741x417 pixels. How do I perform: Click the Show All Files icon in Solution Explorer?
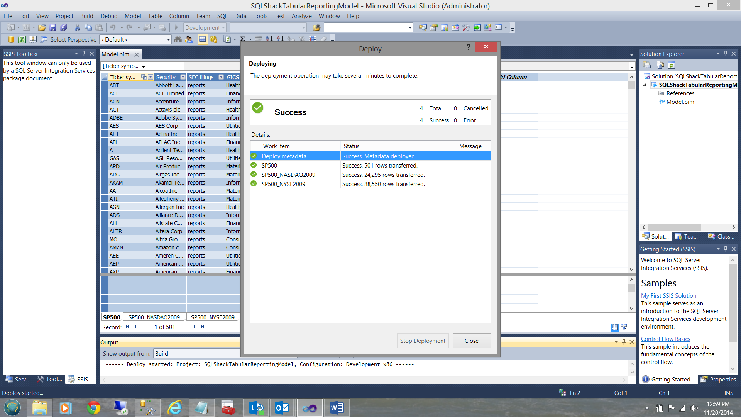click(661, 65)
